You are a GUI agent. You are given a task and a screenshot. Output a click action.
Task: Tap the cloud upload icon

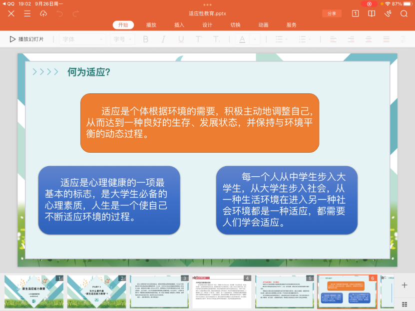43,13
